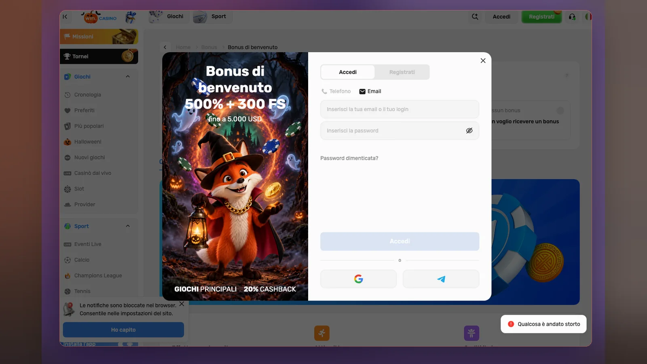
Task: Open Più popolari games
Action: point(89,126)
